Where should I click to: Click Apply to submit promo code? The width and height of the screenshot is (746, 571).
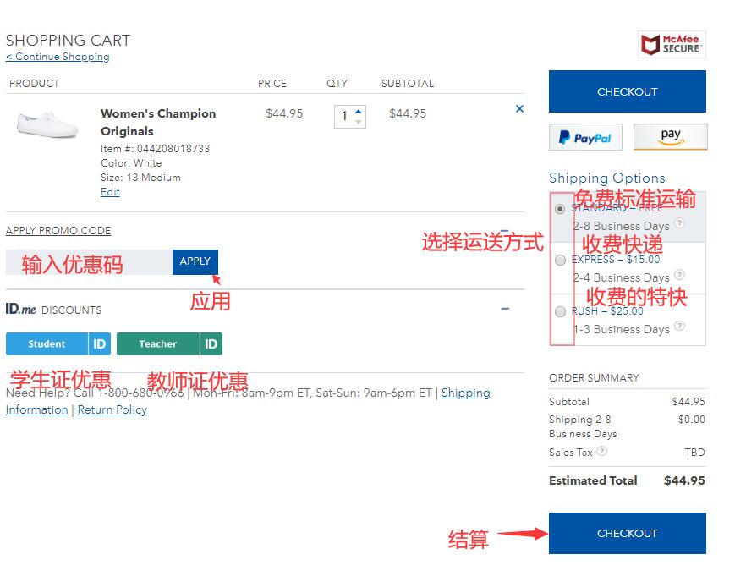coord(195,261)
